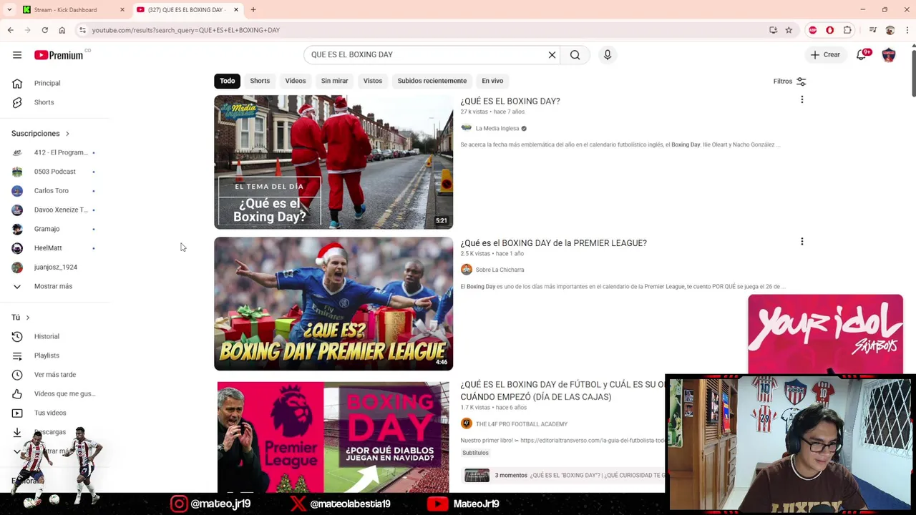Image resolution: width=916 pixels, height=515 pixels.
Task: Start voice search with microphone icon
Action: click(x=608, y=55)
